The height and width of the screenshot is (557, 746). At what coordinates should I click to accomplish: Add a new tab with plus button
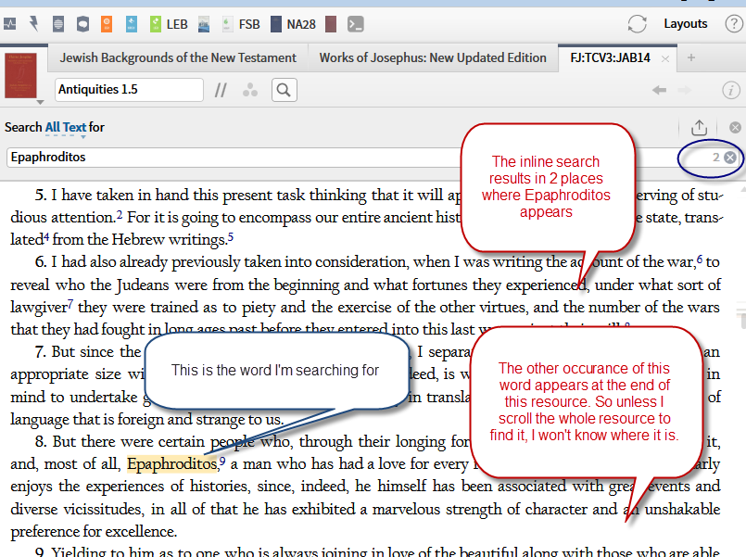coord(691,58)
